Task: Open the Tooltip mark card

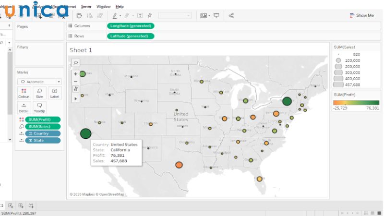Action: point(39,108)
